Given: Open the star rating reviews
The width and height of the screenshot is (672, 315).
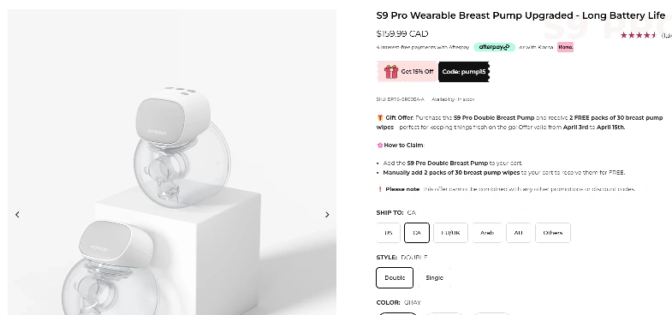Looking at the screenshot, I should pos(638,35).
